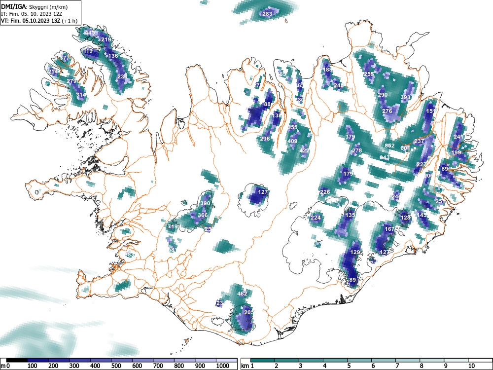This screenshot has height=370, width=493.
Task: Click the visibility value 245 on the map
Action: 339,85
